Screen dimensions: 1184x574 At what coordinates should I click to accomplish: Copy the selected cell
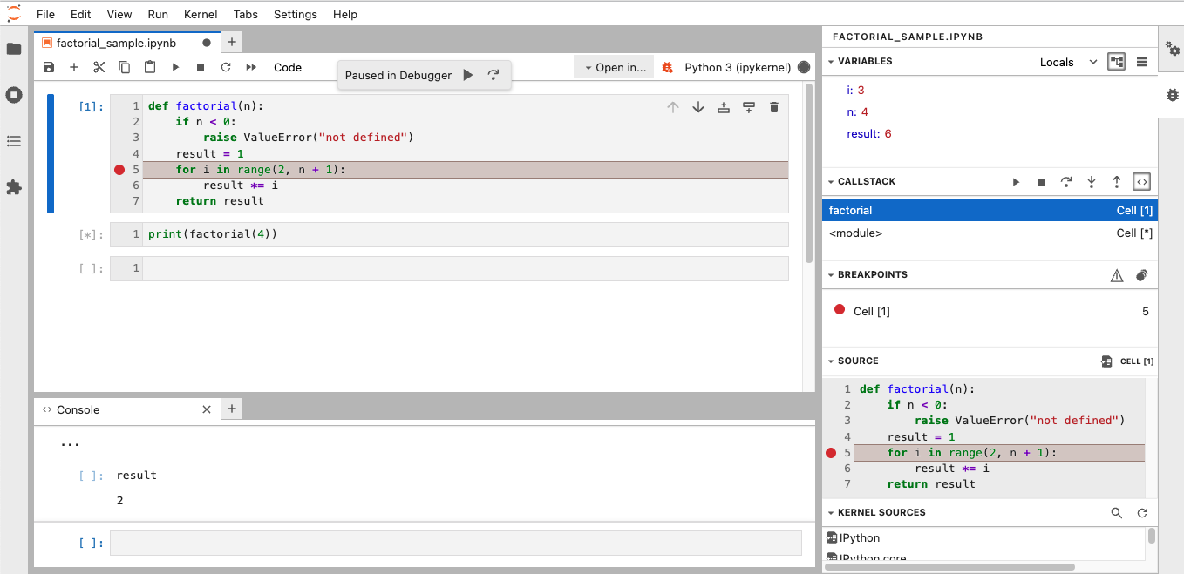click(125, 67)
